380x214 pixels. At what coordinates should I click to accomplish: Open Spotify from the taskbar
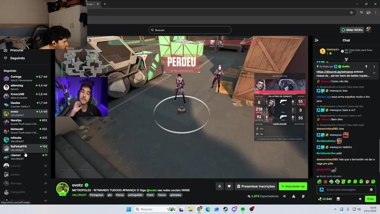243,209
